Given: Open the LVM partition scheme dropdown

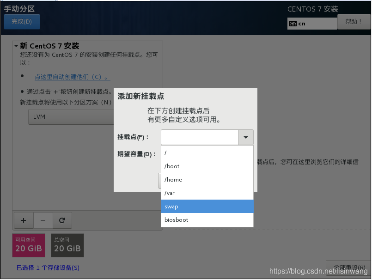Looking at the screenshot, I should tap(71, 117).
